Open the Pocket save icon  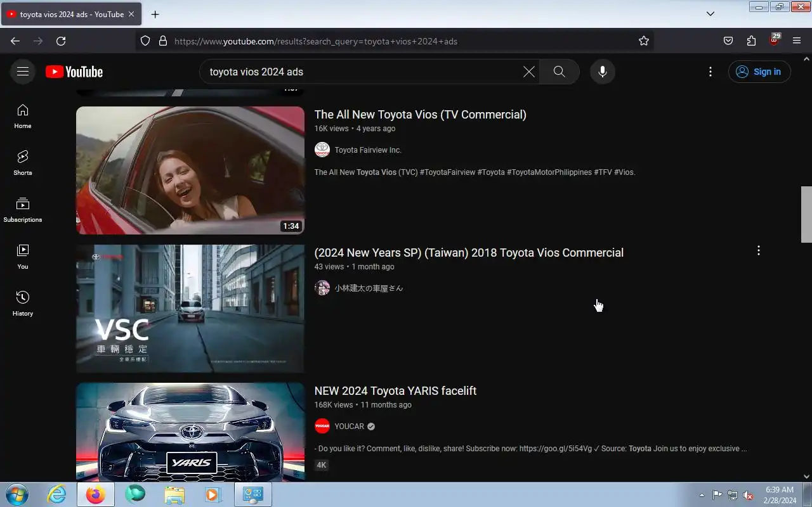tap(728, 41)
